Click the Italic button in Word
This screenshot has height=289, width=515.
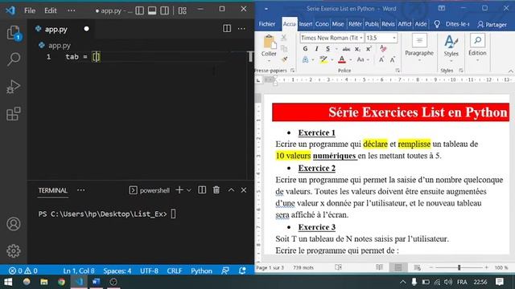(316, 49)
